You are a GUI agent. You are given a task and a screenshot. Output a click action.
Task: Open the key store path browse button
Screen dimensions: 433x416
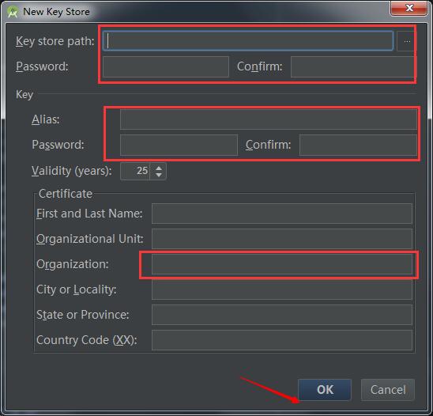pyautogui.click(x=407, y=41)
